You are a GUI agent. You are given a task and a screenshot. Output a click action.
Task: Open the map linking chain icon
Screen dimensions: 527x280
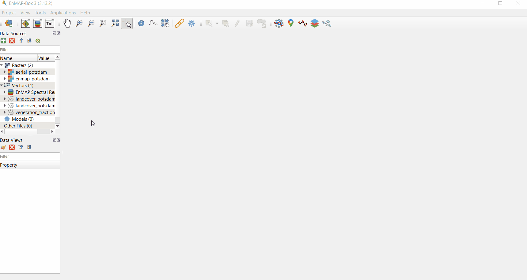pyautogui.click(x=180, y=24)
